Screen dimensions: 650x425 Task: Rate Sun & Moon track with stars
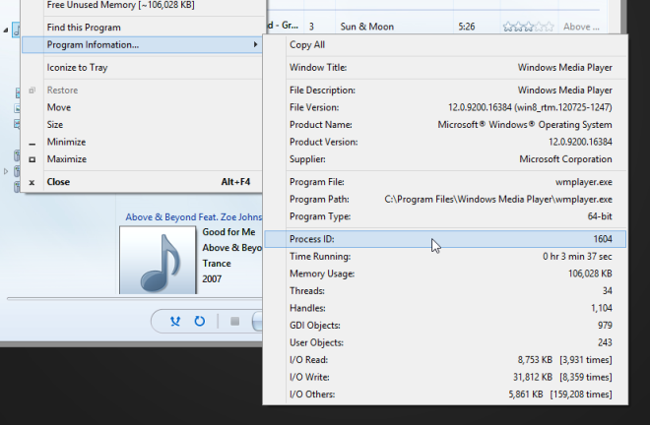tap(528, 27)
